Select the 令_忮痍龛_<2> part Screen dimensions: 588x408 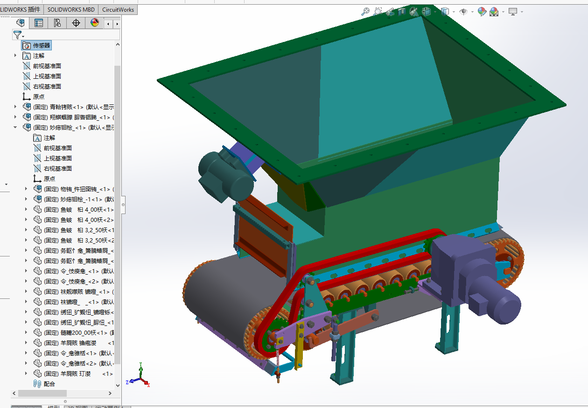[74, 281]
